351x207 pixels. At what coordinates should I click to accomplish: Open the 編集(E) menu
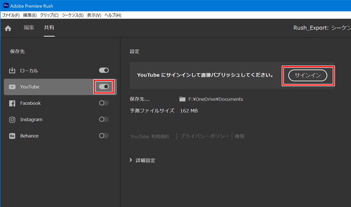30,15
